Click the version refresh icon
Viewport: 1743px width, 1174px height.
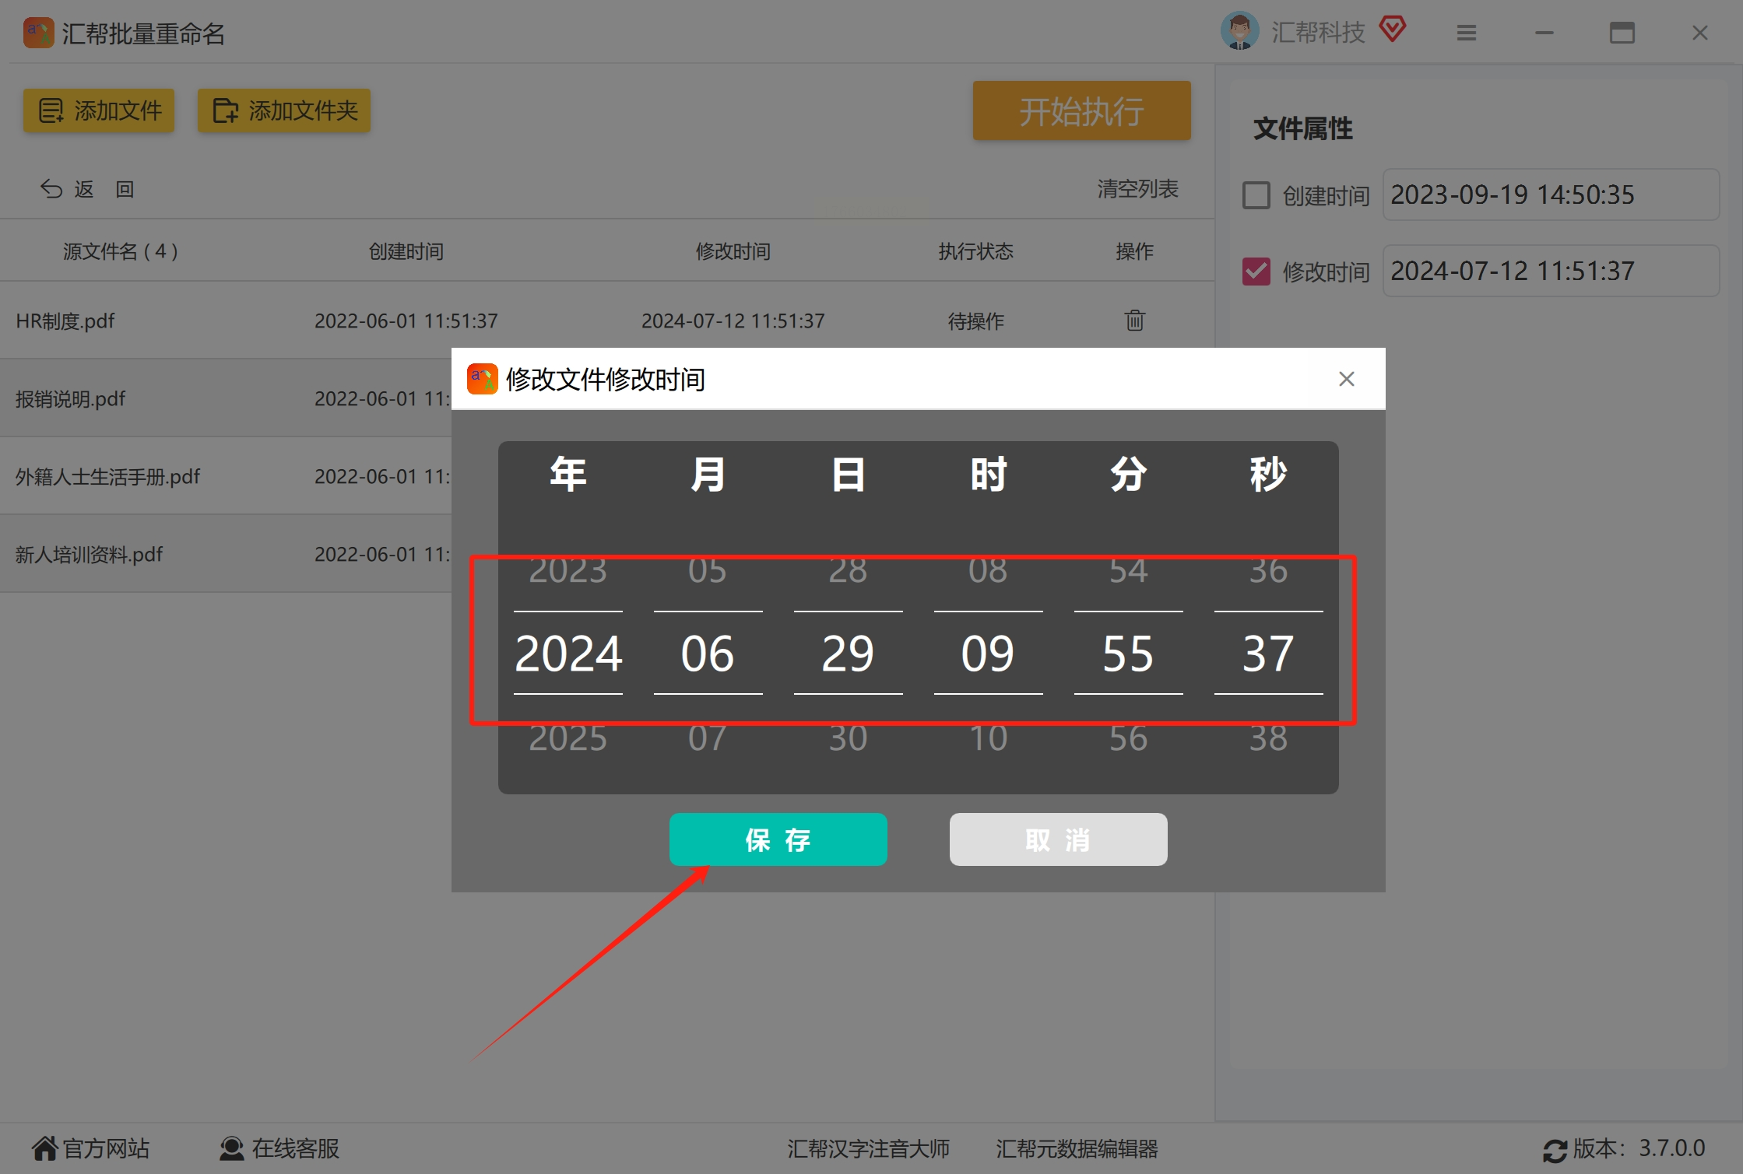[x=1555, y=1150]
